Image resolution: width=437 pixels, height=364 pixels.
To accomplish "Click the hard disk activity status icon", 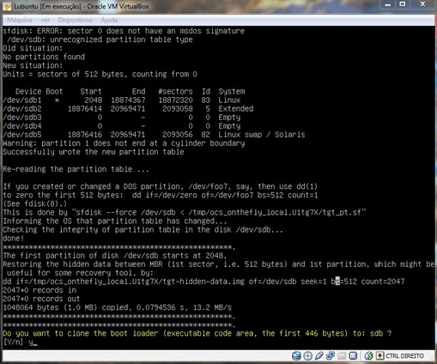I will coord(296,355).
